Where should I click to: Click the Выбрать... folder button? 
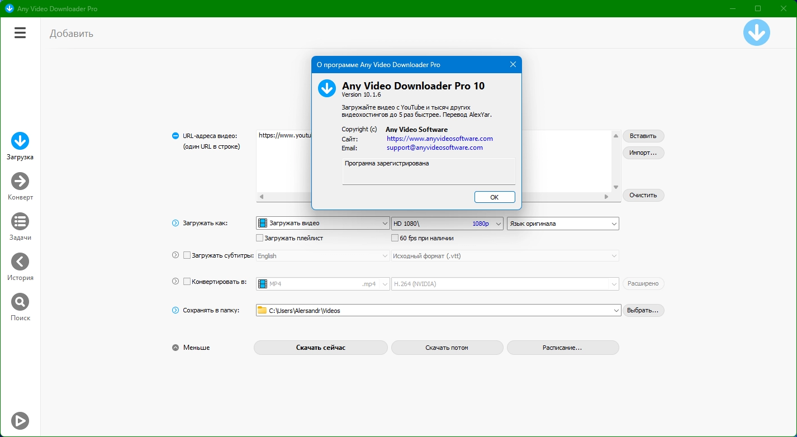pyautogui.click(x=643, y=310)
